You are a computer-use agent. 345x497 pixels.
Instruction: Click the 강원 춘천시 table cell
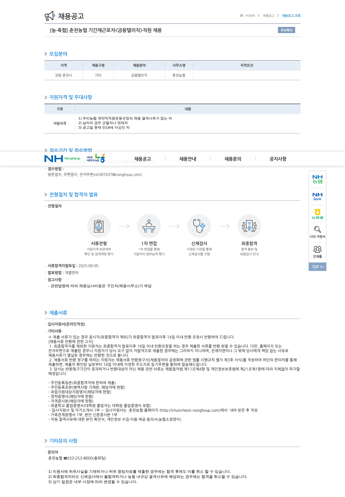64,75
